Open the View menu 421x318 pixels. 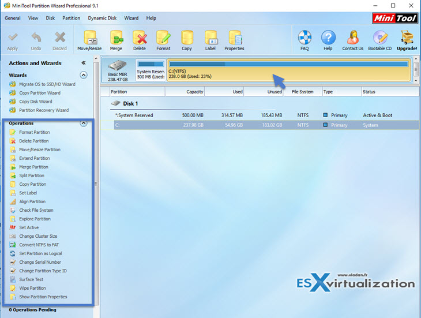pyautogui.click(x=33, y=18)
